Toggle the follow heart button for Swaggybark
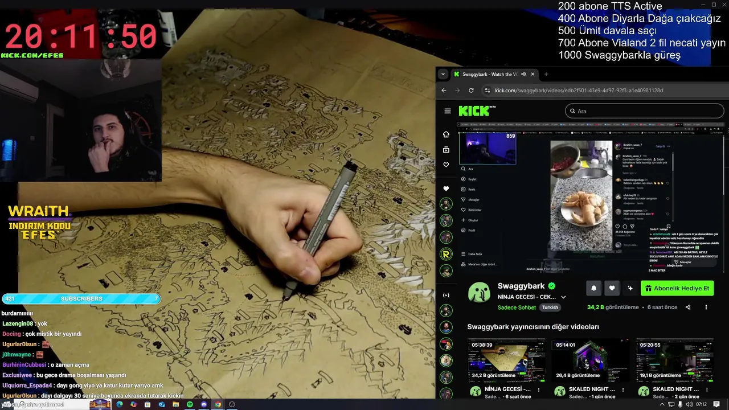 [612, 288]
